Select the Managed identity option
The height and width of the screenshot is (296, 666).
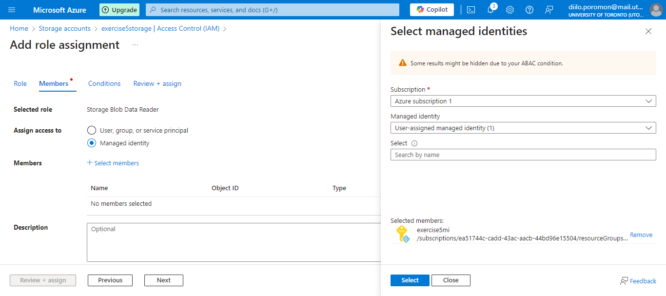(91, 142)
